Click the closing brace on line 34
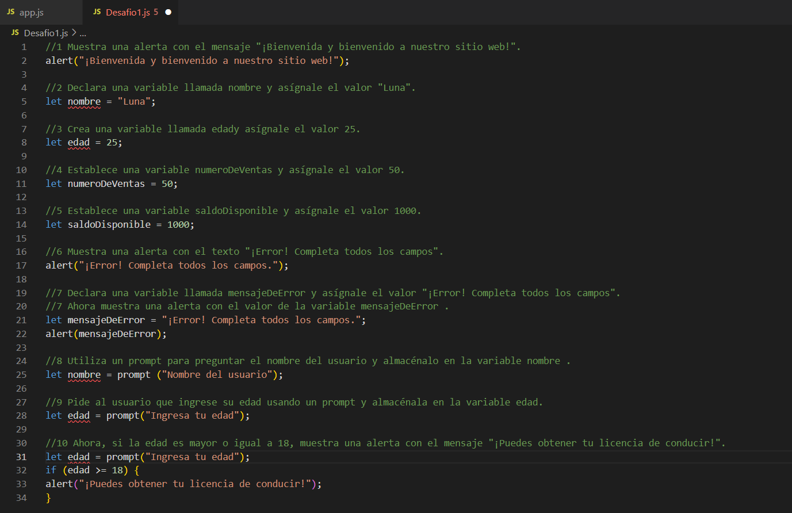 tap(48, 498)
